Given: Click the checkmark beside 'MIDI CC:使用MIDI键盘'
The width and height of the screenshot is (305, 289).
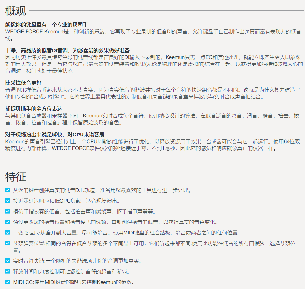Looking at the screenshot, I should click(7, 282).
